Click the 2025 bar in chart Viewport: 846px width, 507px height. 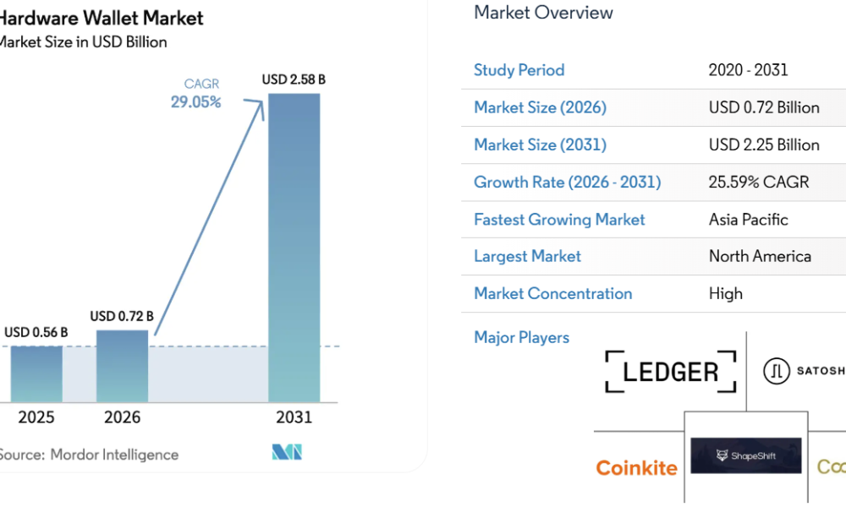pyautogui.click(x=36, y=373)
